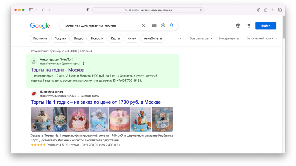
Task: Open the pink rose cake thumbnail
Action: [x=119, y=119]
